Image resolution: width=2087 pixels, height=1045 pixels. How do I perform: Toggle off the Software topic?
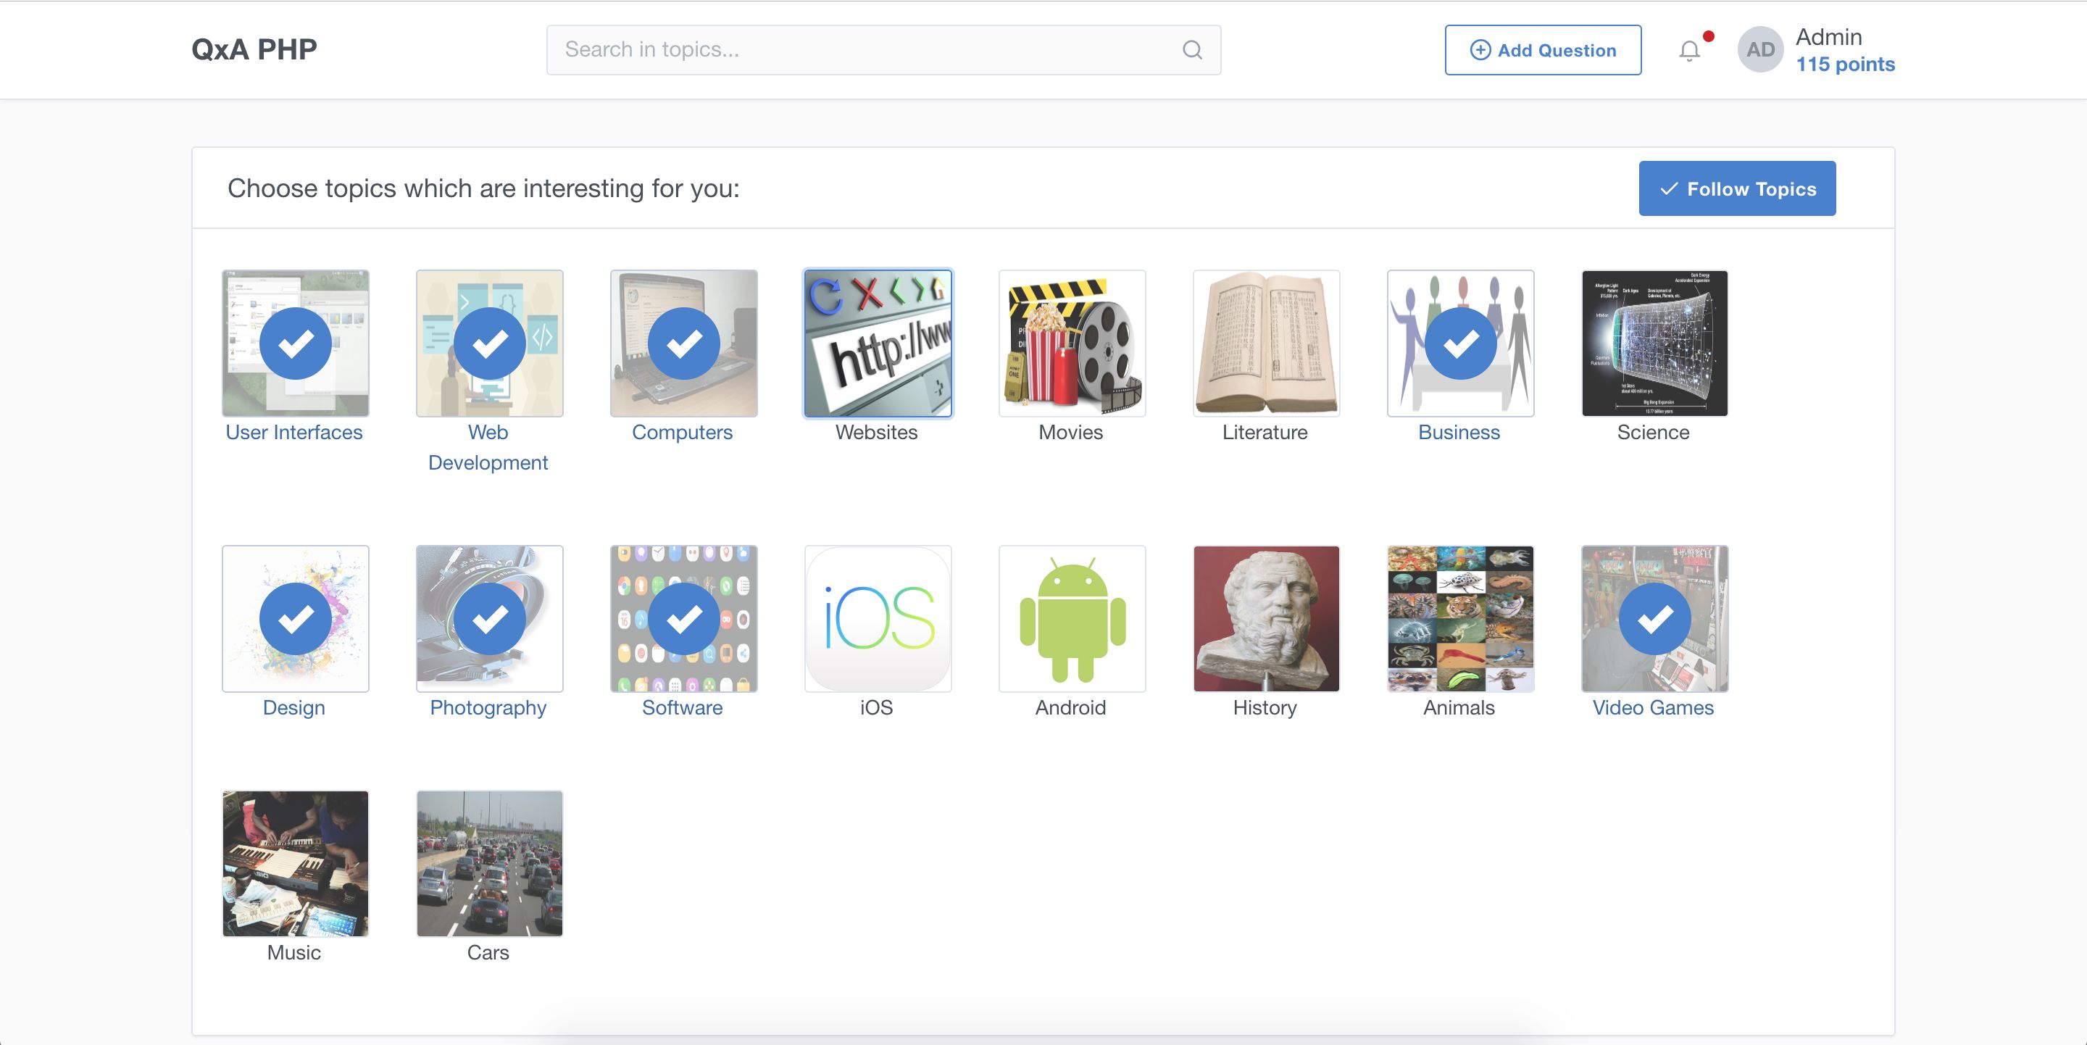click(x=684, y=619)
